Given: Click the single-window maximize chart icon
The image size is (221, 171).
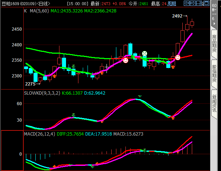Looking at the screenshot, I should 206,3.
